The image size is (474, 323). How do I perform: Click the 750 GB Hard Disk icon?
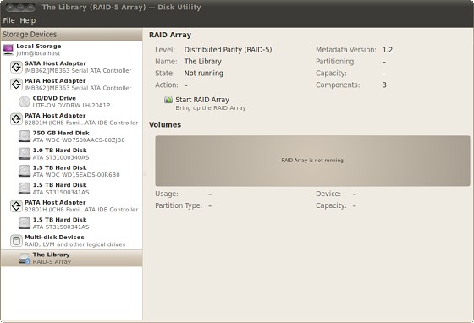25,136
